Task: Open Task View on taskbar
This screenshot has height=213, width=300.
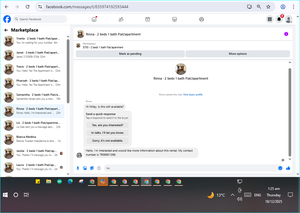Action: 26,195
